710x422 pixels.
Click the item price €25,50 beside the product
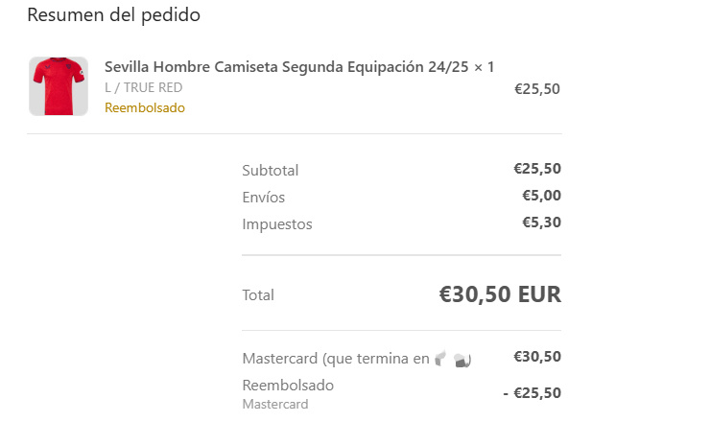pyautogui.click(x=537, y=89)
